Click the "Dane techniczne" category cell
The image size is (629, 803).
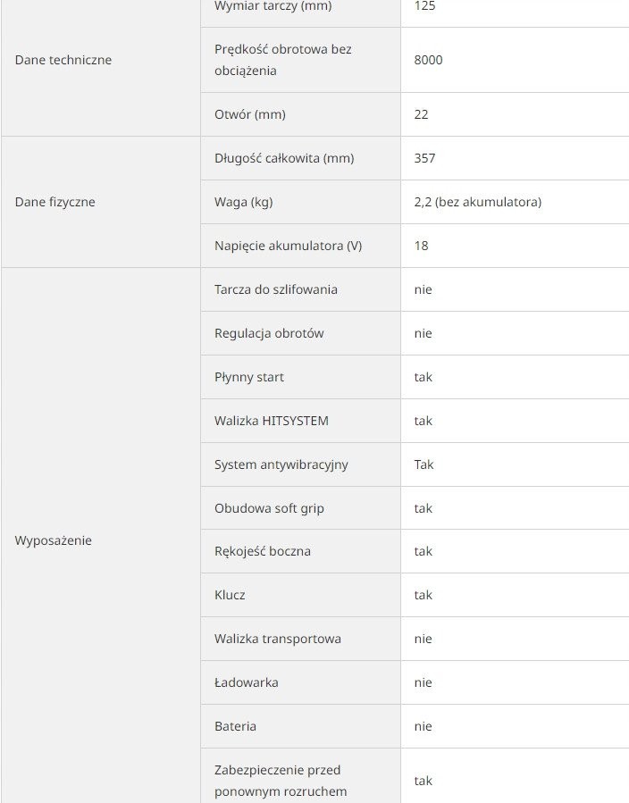(63, 60)
